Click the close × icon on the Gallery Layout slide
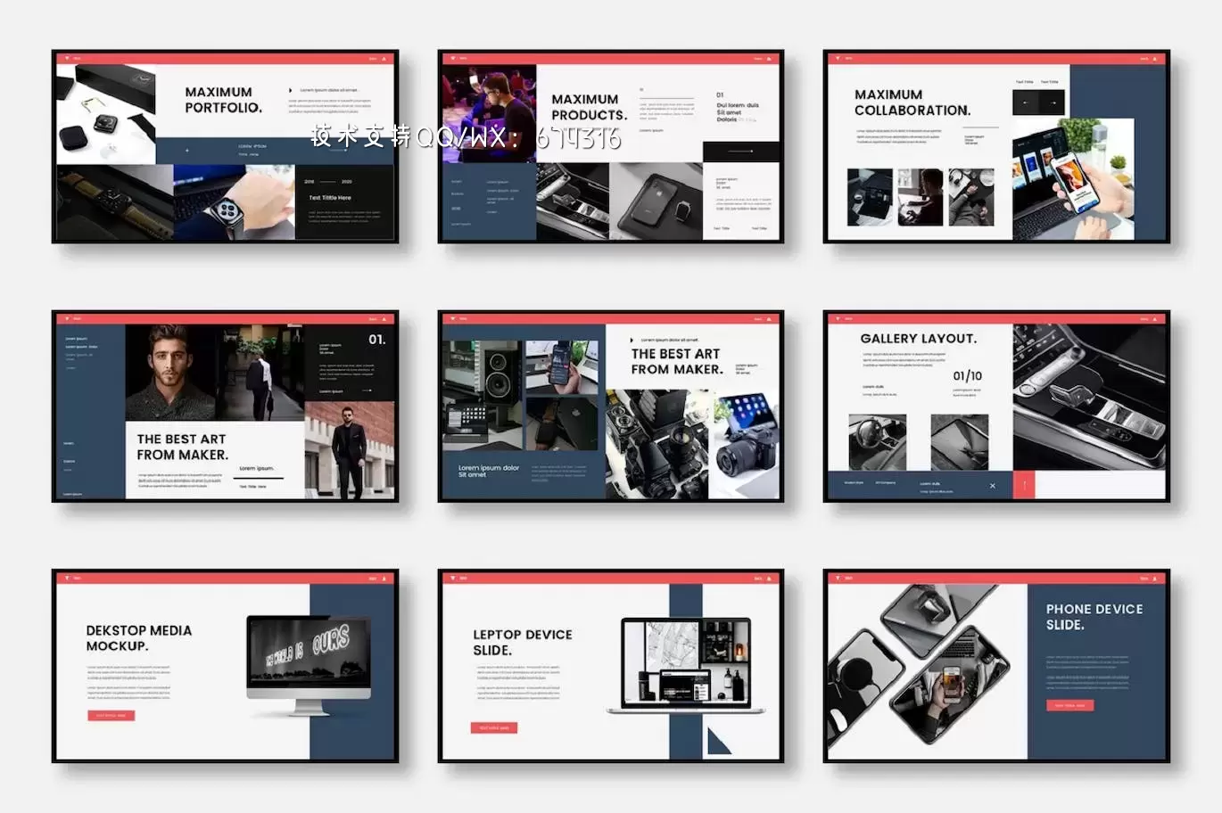 [x=993, y=486]
